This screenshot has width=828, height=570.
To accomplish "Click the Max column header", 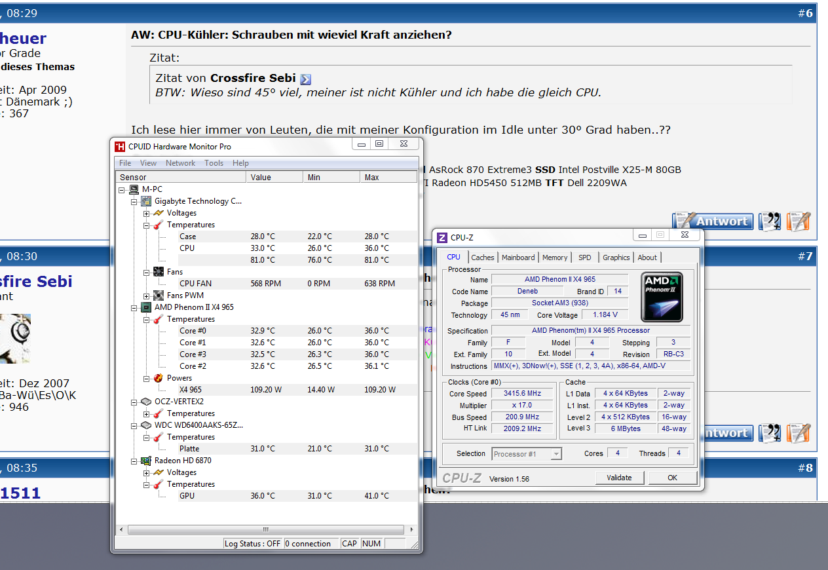I will [x=388, y=177].
